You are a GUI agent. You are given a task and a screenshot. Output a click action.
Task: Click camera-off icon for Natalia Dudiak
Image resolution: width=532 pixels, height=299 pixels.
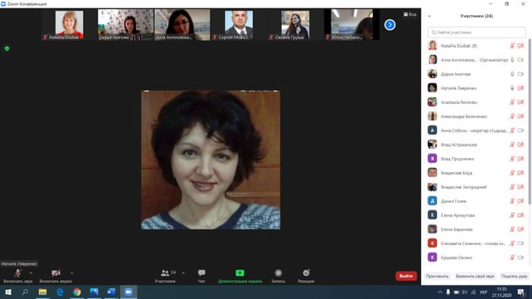pos(521,46)
